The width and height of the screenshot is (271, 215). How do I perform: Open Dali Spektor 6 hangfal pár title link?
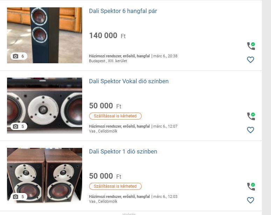click(123, 11)
